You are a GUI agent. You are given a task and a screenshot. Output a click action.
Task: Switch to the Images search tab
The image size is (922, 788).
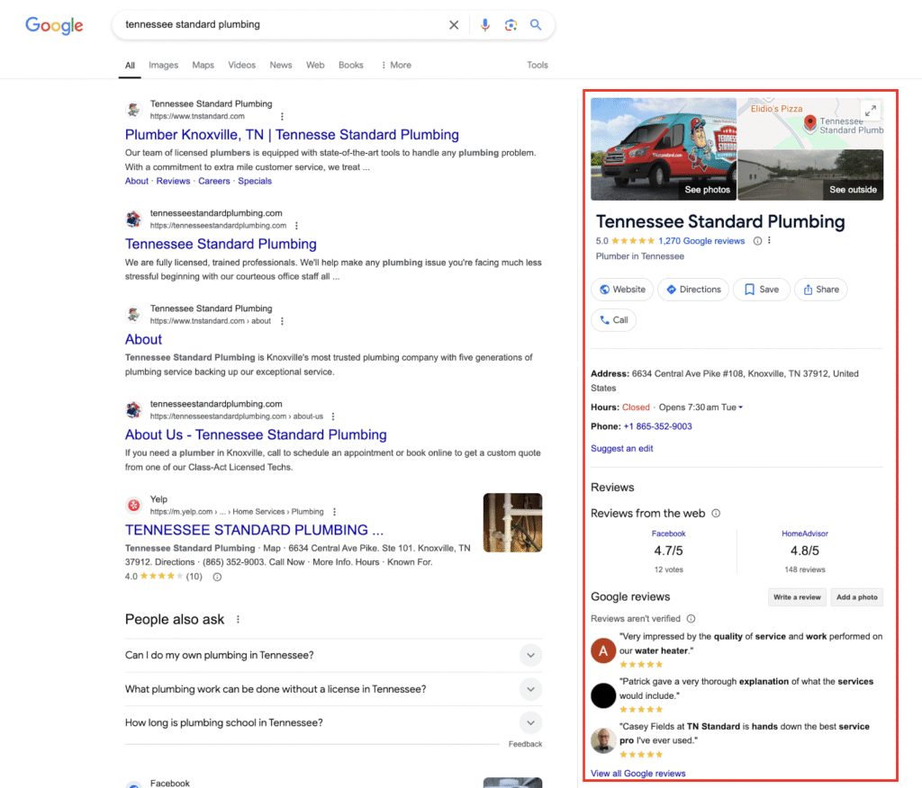[163, 65]
